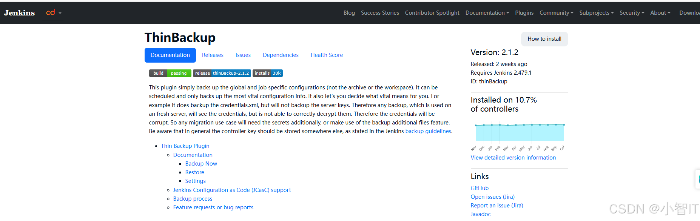Click the ThinBackup page title
700x221 pixels.
click(x=180, y=38)
